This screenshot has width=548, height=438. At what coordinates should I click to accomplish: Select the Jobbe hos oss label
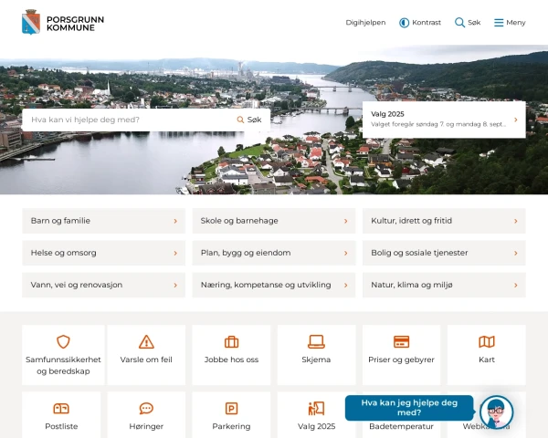coord(231,360)
